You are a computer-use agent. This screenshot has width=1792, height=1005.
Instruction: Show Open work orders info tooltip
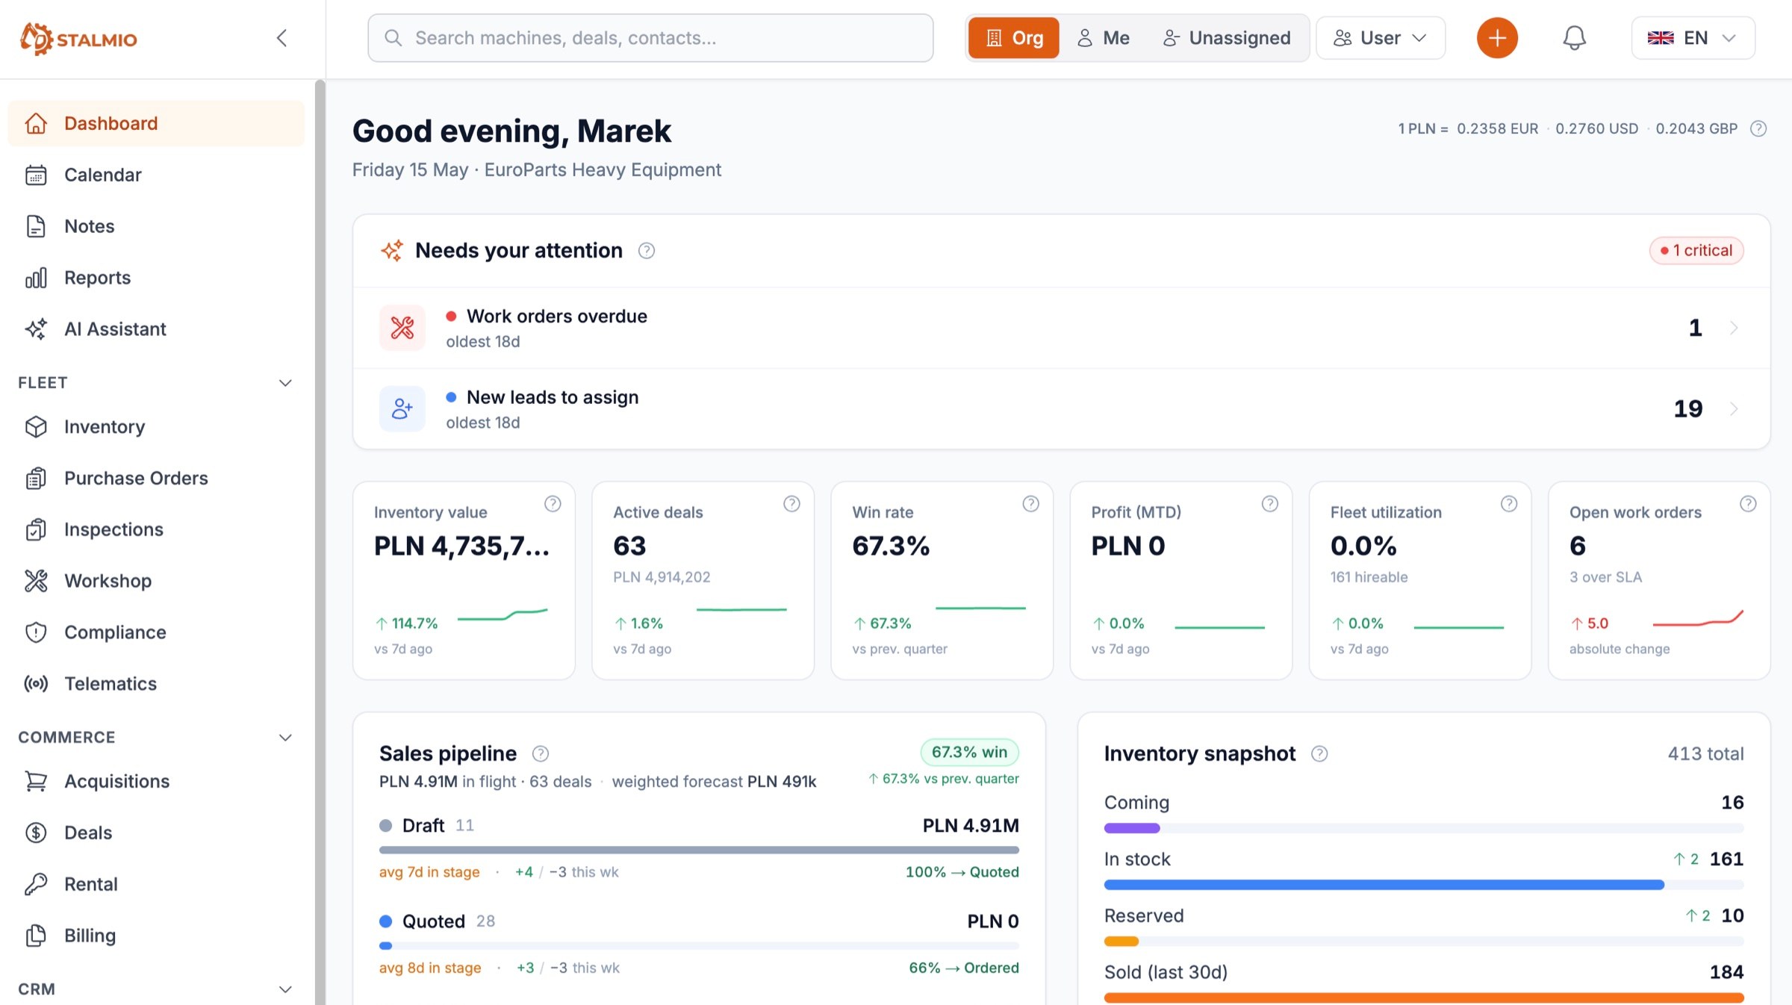coord(1747,504)
